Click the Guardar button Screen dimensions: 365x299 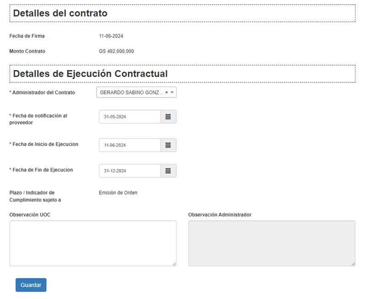[31, 285]
